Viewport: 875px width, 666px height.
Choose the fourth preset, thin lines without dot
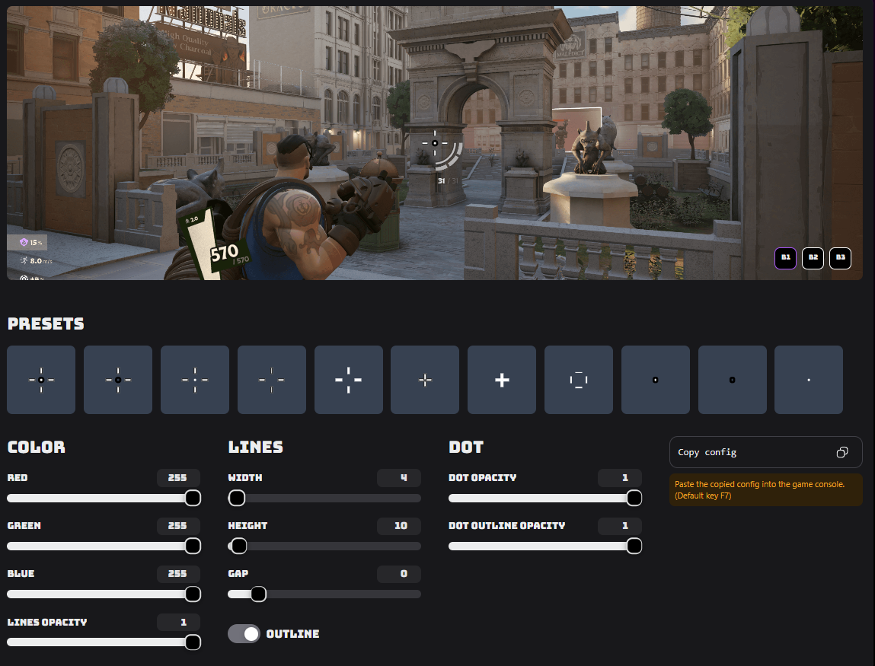(x=272, y=380)
